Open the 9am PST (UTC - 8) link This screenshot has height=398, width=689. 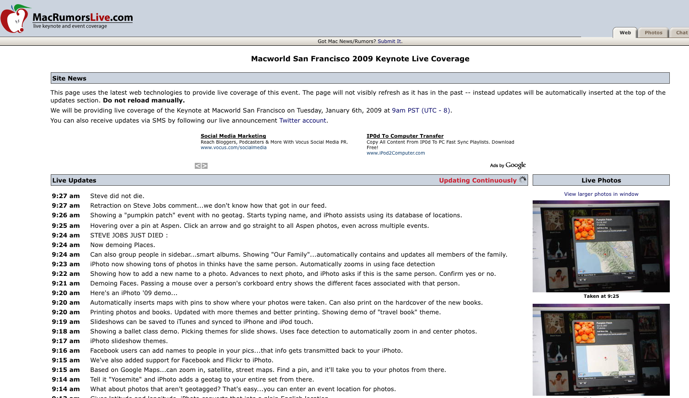pos(421,110)
